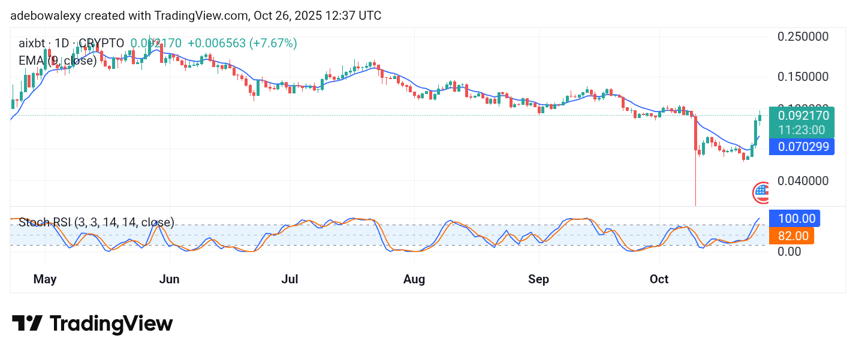Viewport: 856px width, 354px height.
Task: Click the Jul label on time axis
Action: tap(290, 279)
